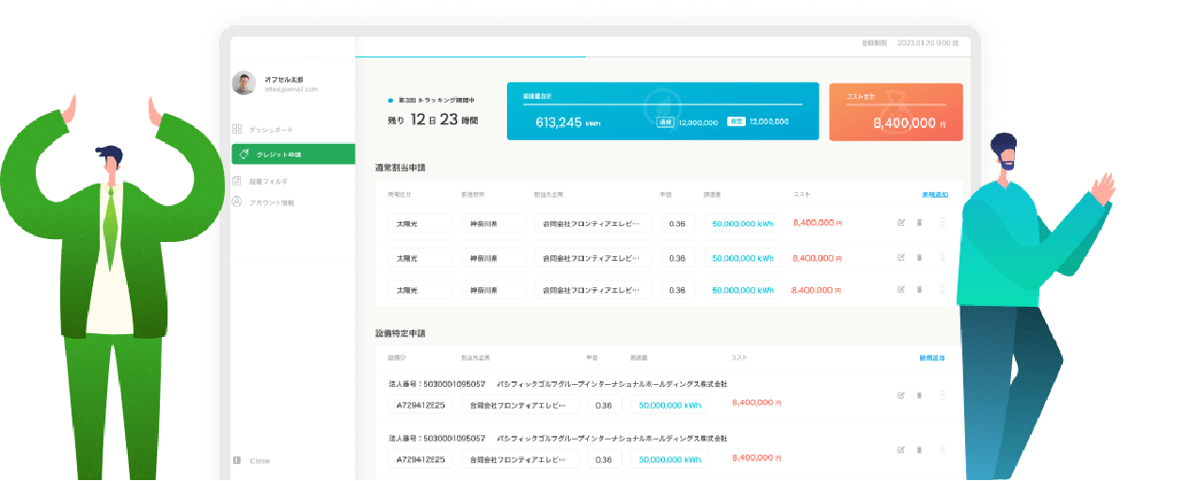1204x481 pixels.
Task: Click the A729412E25 equipment ID field in the first entry
Action: coord(420,406)
